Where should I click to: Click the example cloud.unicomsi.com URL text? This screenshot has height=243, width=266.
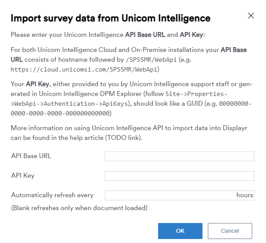point(84,69)
